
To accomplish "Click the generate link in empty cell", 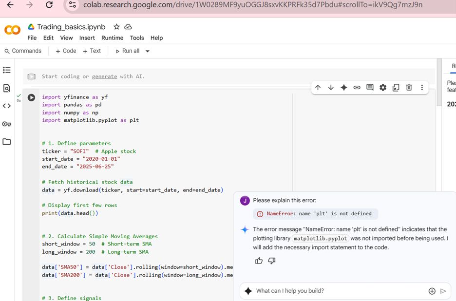I will tap(104, 76).
